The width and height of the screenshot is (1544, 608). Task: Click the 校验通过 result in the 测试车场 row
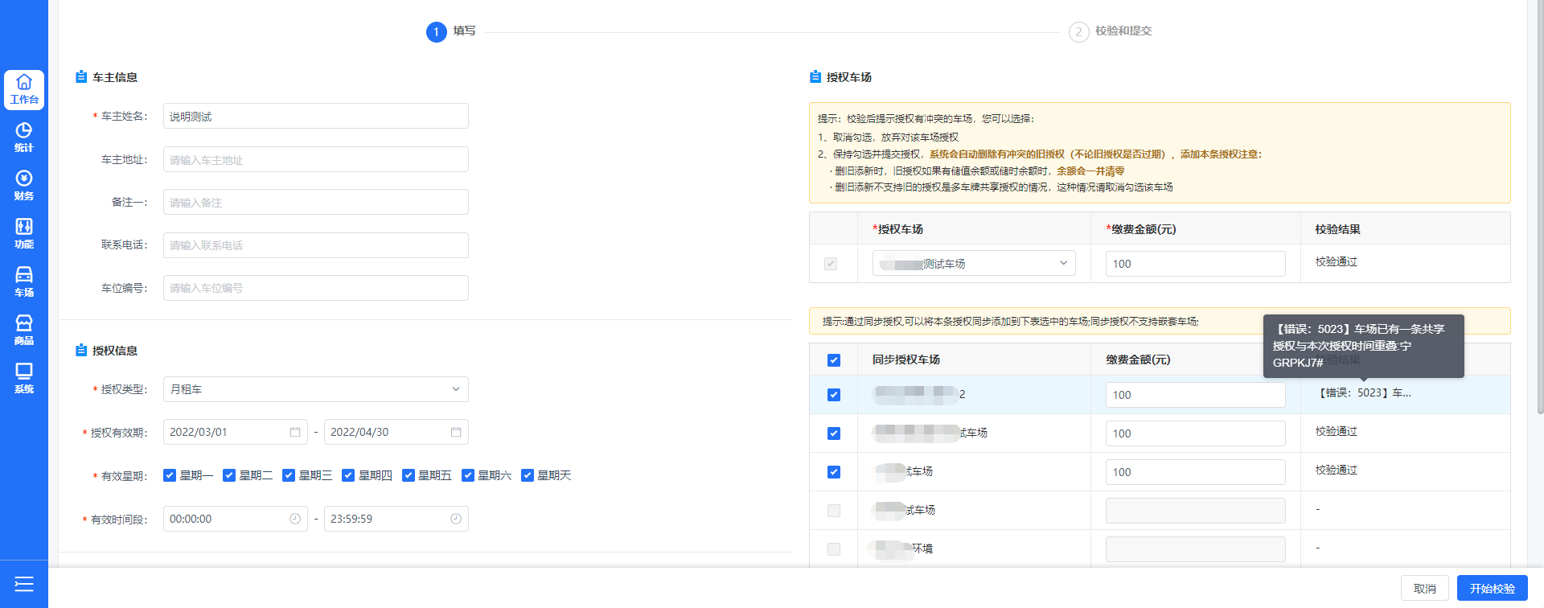(x=1337, y=261)
